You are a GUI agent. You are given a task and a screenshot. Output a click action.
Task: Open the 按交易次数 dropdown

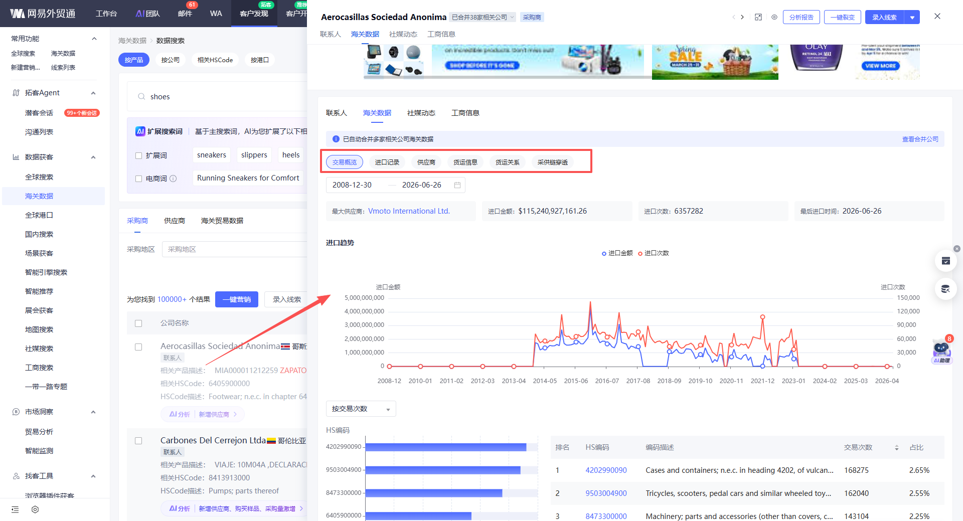tap(361, 409)
